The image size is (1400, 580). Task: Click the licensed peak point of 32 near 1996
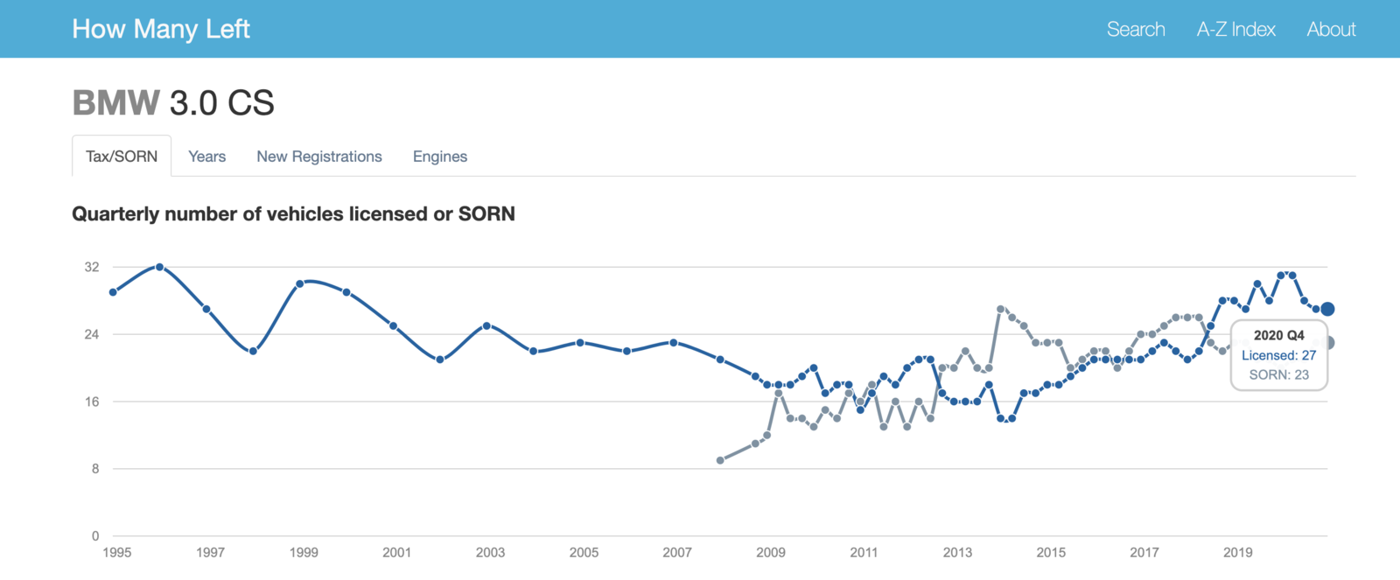[x=159, y=267]
